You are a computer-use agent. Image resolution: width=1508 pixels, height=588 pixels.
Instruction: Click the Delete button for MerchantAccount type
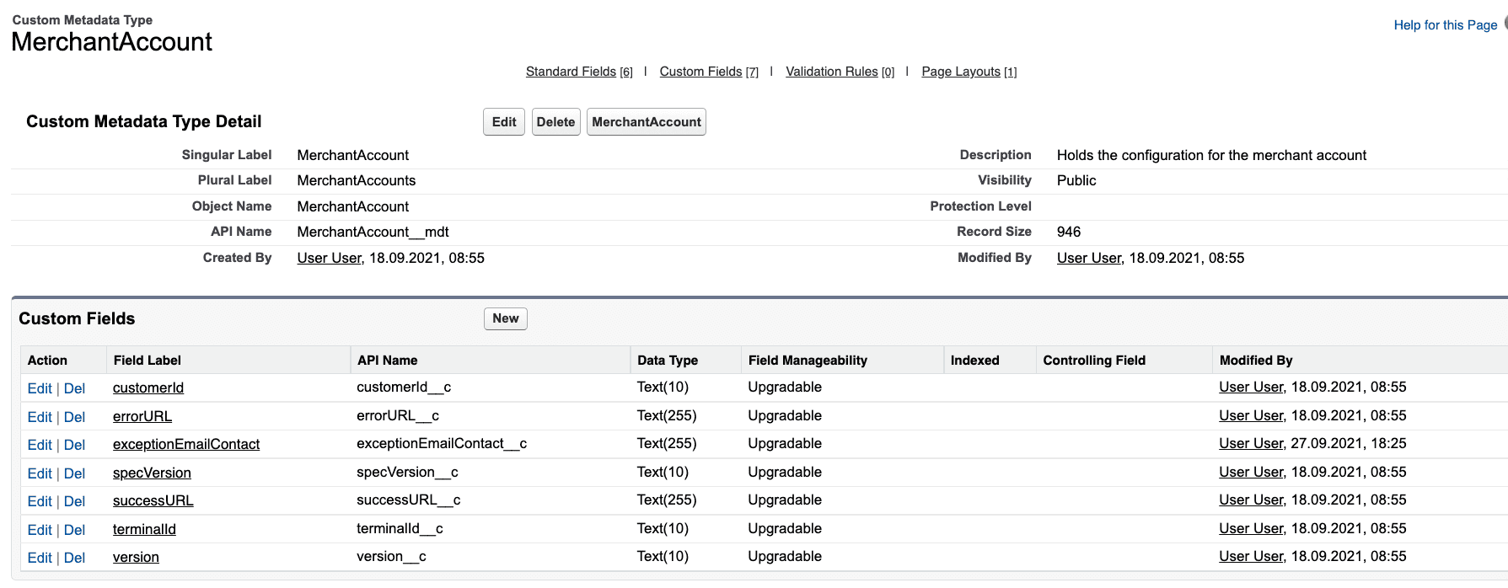point(555,122)
